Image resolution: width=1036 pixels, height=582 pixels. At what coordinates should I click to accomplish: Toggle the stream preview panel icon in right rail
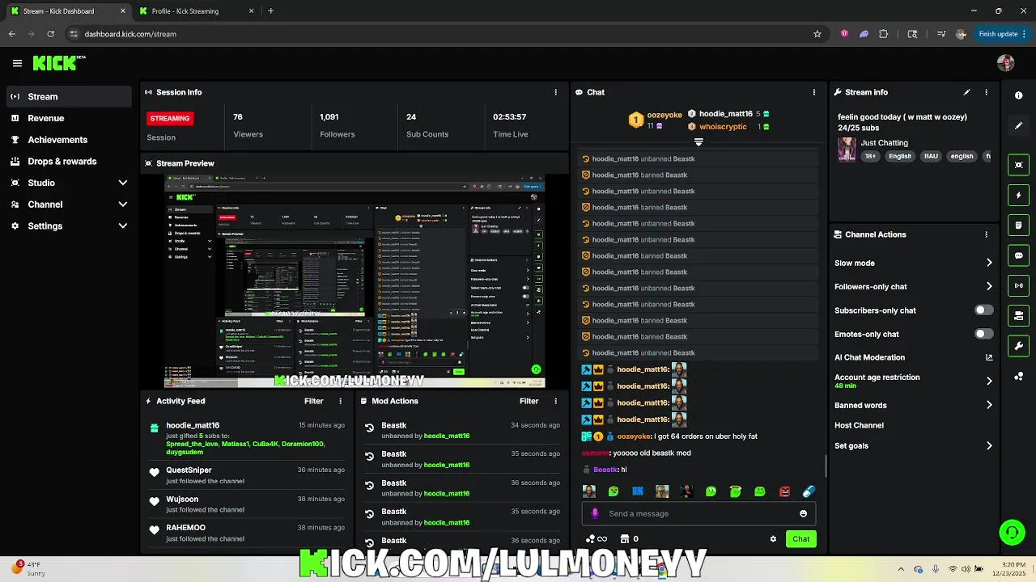(1018, 165)
